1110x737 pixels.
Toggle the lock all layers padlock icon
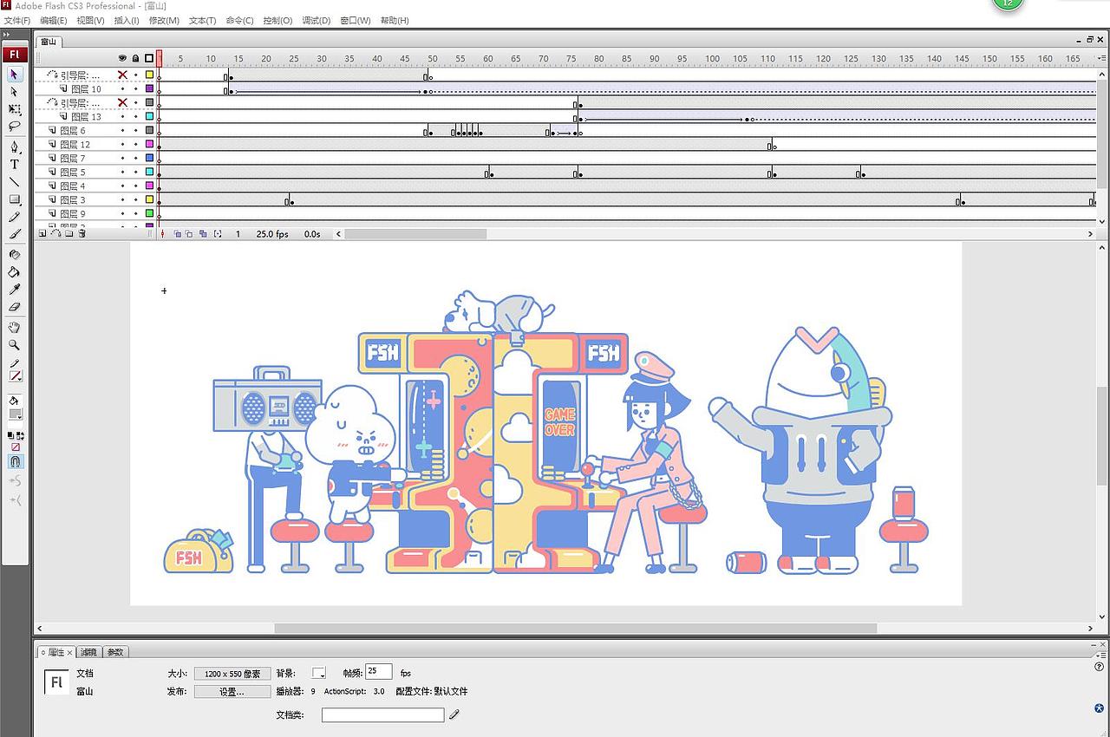[135, 59]
